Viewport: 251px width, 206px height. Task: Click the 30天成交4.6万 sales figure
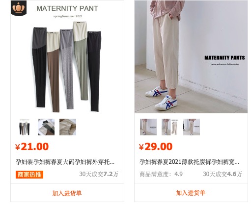[223, 174]
